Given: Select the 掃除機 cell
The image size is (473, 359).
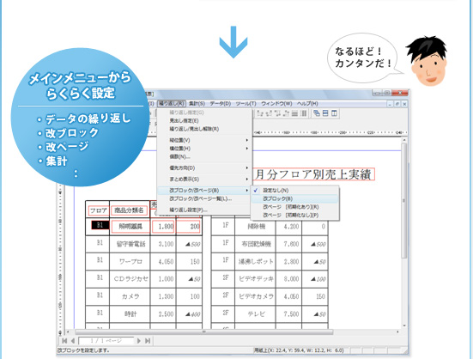Looking at the screenshot, I should (x=256, y=226).
